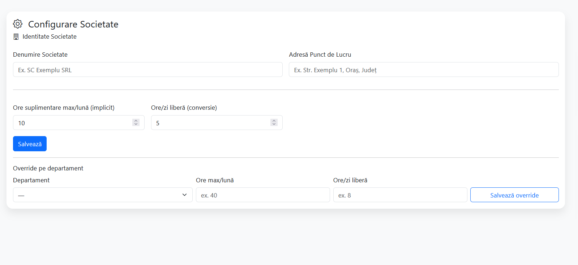578x265 pixels.
Task: Open the Departament dropdown
Action: tap(103, 195)
